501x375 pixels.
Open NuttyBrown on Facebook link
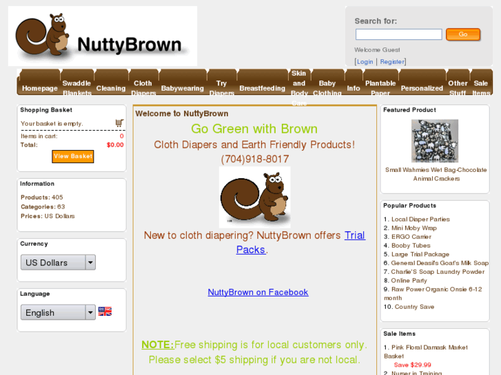coord(258,292)
